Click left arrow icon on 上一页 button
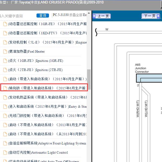This screenshot has width=162, height=162. coord(94,16)
